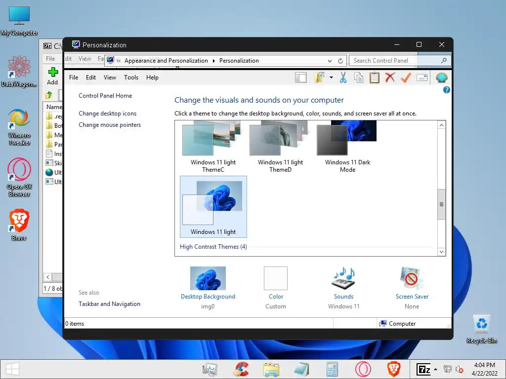Image resolution: width=506 pixels, height=379 pixels.
Task: Select Windows 11 light ThemeC
Action: (213, 148)
